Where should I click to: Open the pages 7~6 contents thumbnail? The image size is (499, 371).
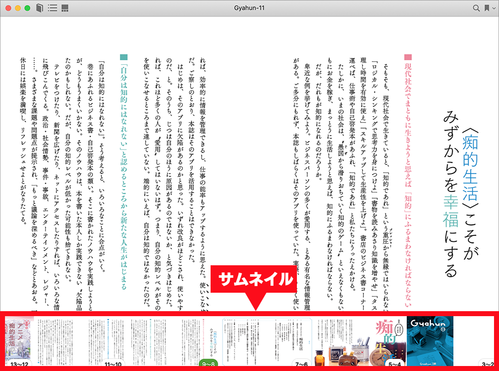(x=266, y=342)
